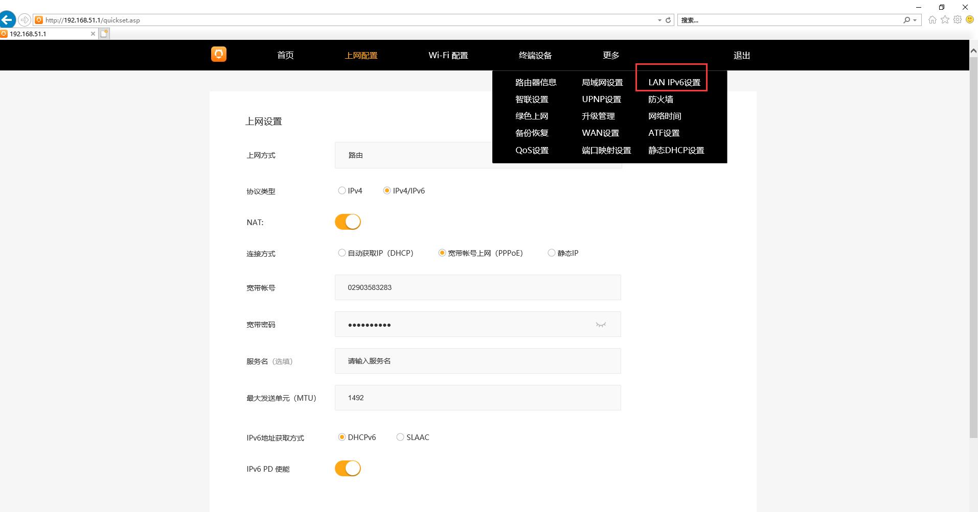Click the browser back arrow button
The image size is (978, 512).
(7, 20)
